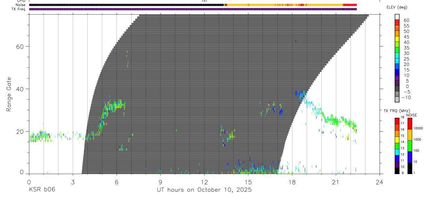Select the yellow 40–45 segment of ELEV bar

pos(397,39)
